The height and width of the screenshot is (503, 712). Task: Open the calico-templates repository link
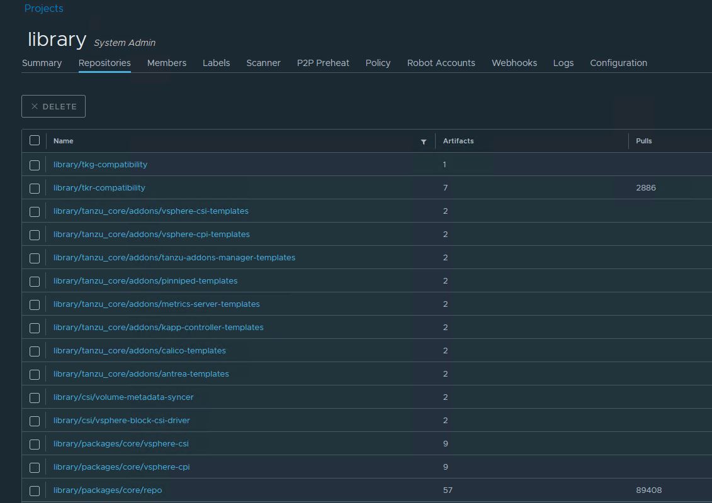(139, 350)
